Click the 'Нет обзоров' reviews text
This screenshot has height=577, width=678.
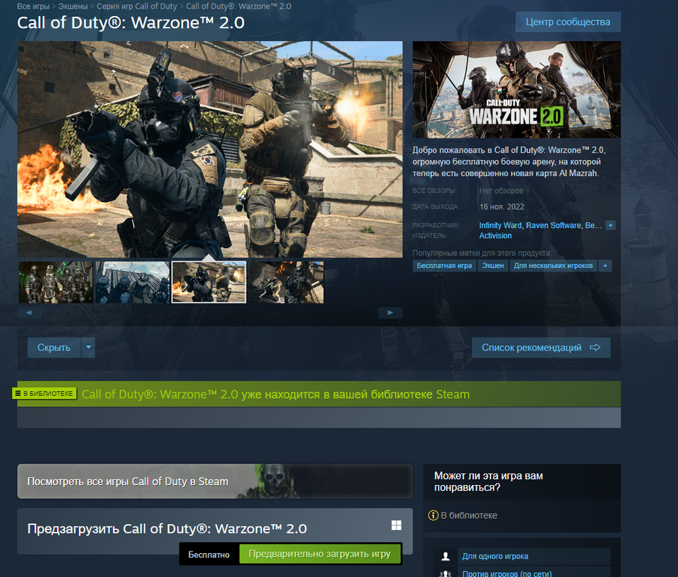(501, 190)
